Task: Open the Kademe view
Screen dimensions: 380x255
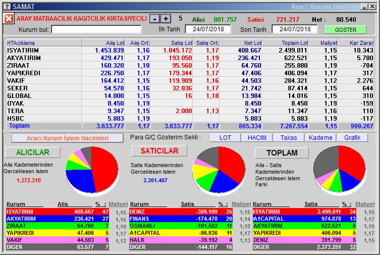Action: tap(320, 137)
